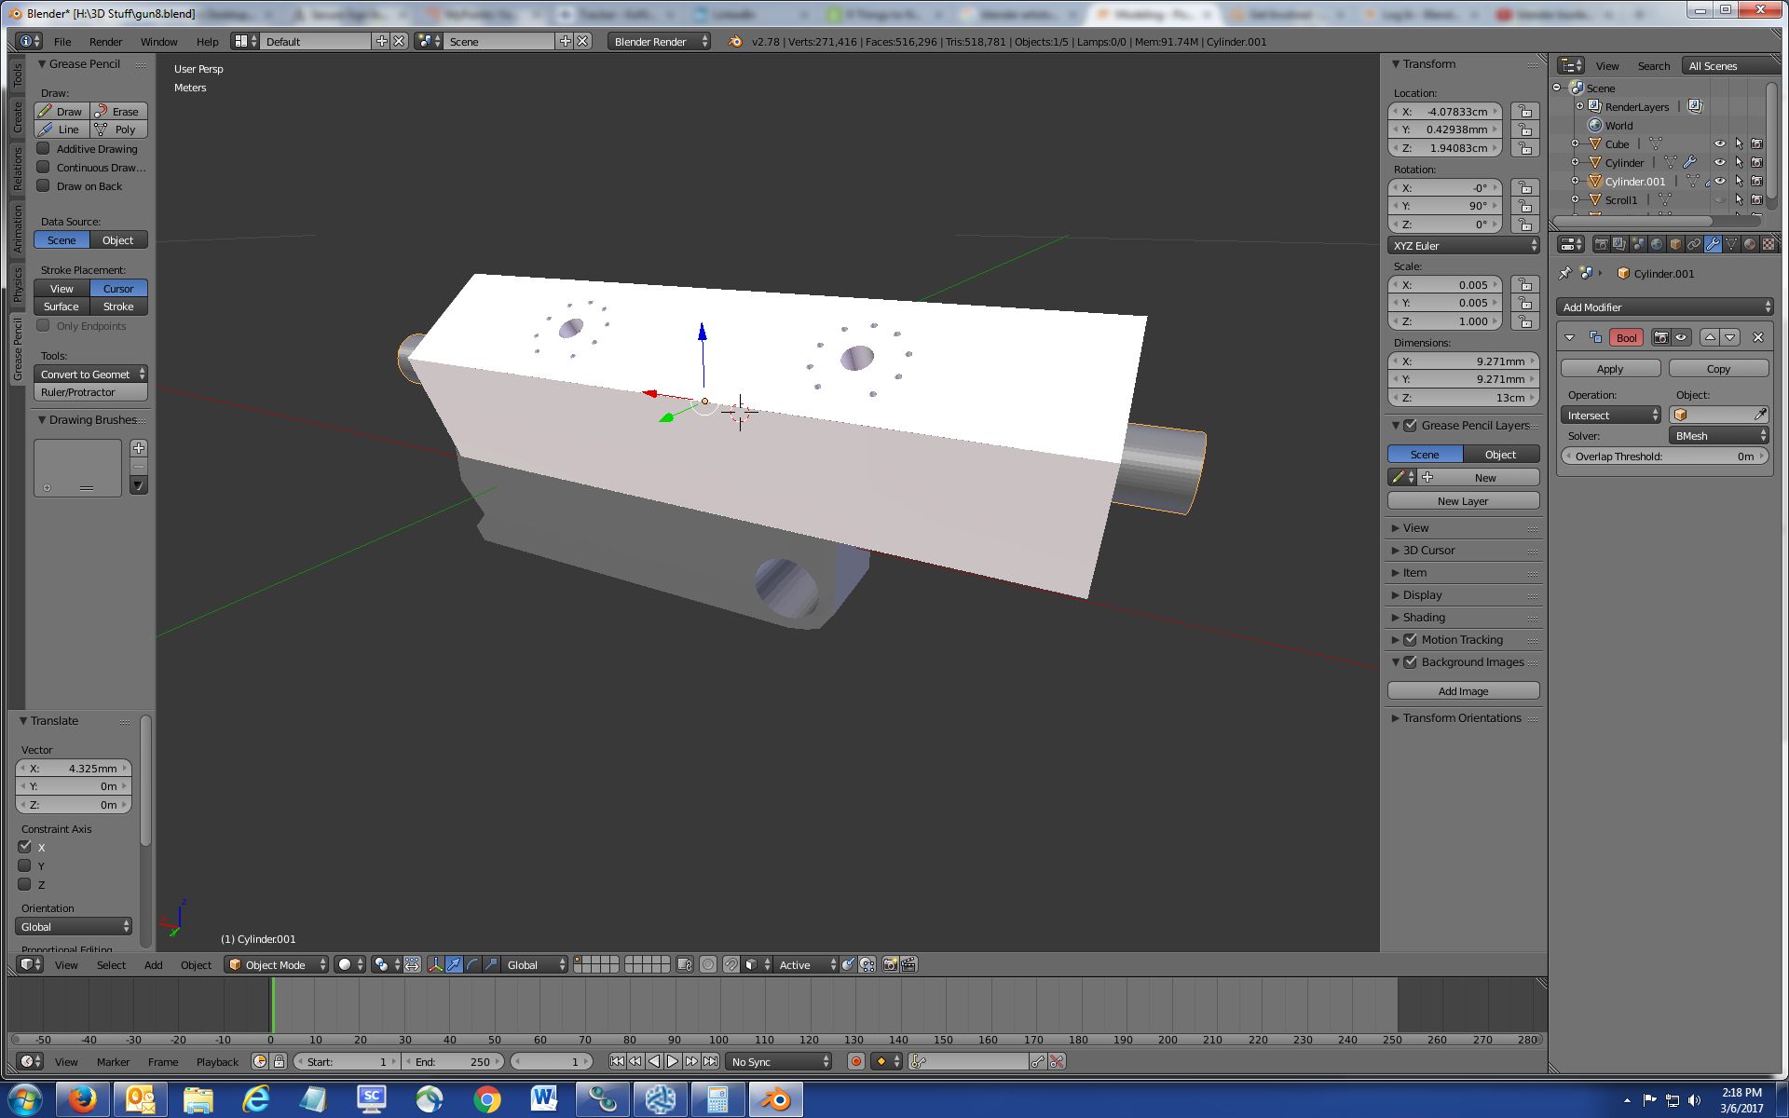Open the Material properties tab sphere icon
Image resolution: width=1789 pixels, height=1118 pixels.
point(1750,244)
